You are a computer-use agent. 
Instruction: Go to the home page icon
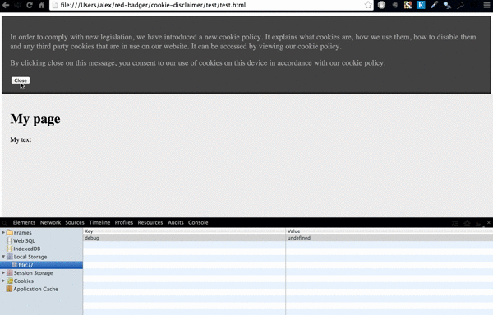42,5
